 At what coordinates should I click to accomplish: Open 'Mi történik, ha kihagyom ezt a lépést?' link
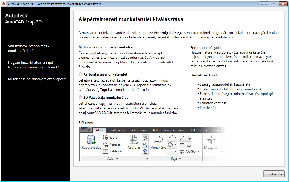[x=37, y=79]
